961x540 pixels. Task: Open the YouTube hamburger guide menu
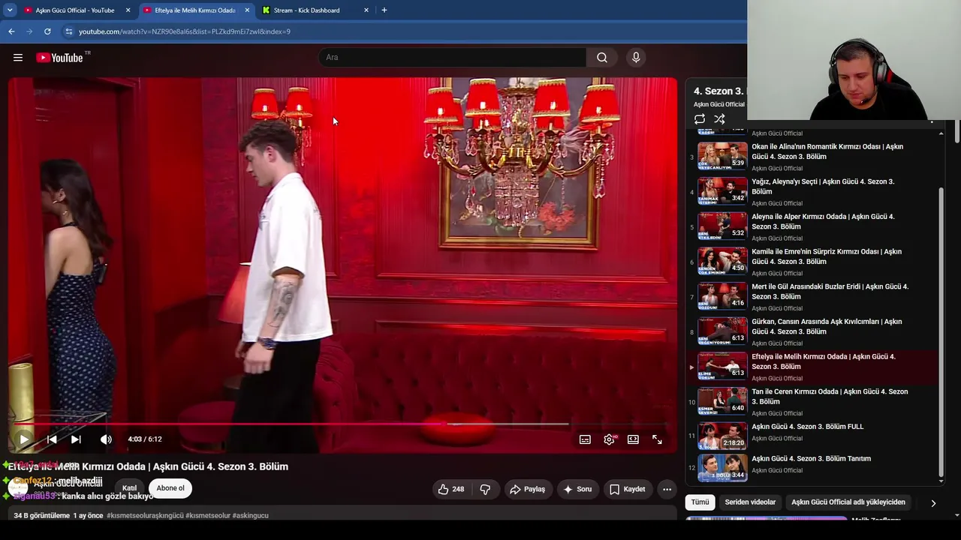(x=18, y=58)
